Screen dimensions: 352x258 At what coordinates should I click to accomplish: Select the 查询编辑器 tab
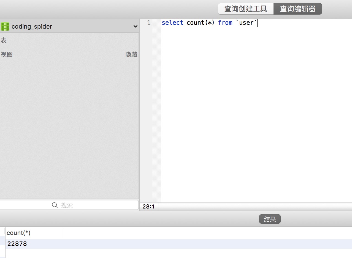pos(297,9)
